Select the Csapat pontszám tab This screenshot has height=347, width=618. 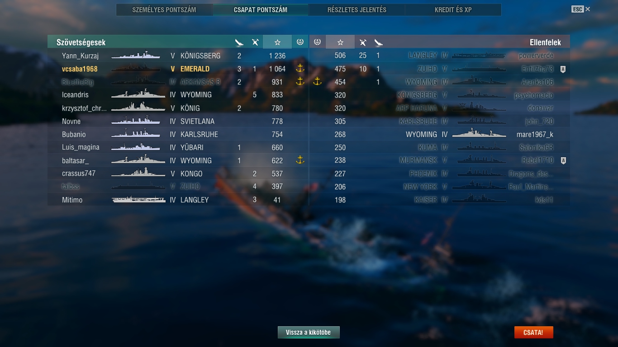tap(261, 9)
